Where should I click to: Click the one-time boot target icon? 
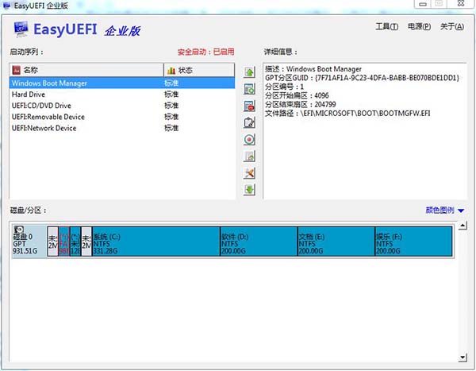pyautogui.click(x=249, y=140)
